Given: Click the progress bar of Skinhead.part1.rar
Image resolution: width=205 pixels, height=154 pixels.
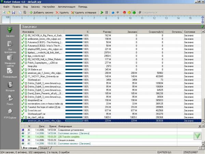Looking at the screenshot, I should pos(74,114).
